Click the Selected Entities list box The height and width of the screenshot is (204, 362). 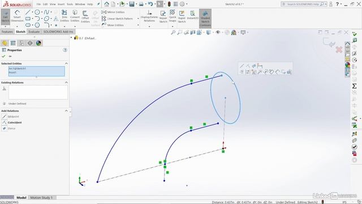pyautogui.click(x=36, y=71)
